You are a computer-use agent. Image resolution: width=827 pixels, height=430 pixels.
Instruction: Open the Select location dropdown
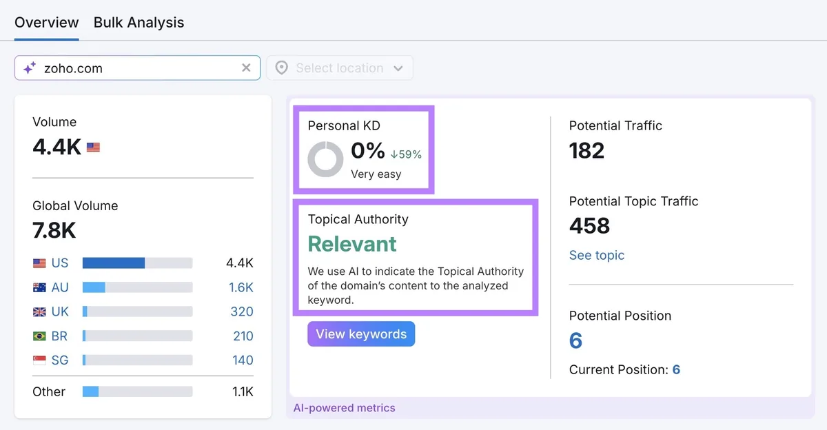(x=340, y=68)
